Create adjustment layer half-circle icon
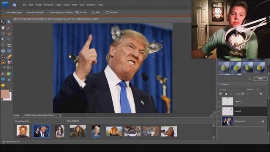The image size is (270, 152). tap(226, 94)
